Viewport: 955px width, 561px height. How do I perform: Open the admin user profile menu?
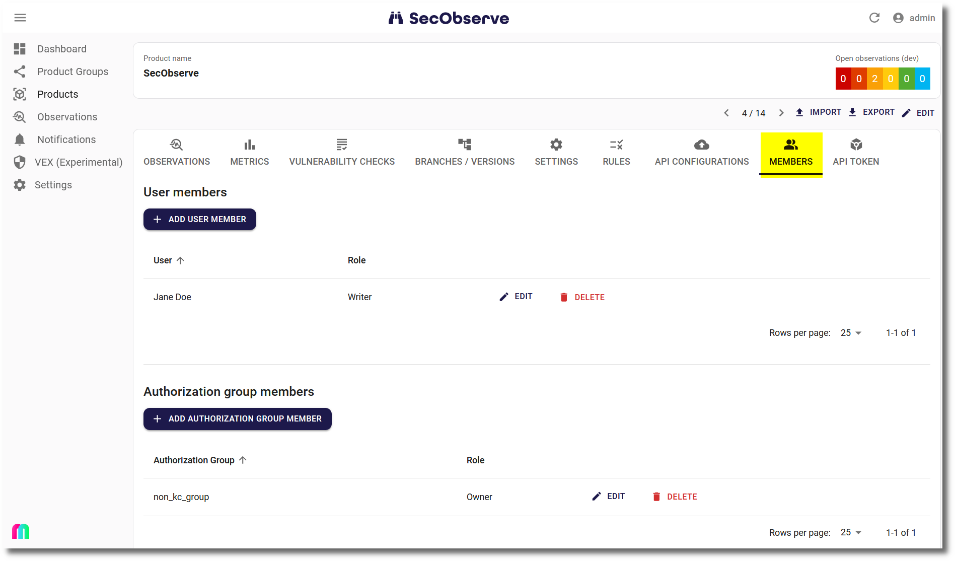pyautogui.click(x=914, y=18)
